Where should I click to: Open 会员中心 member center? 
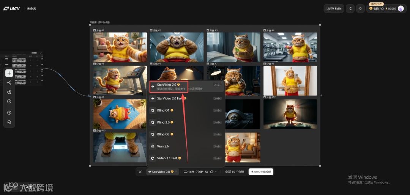coord(377,9)
